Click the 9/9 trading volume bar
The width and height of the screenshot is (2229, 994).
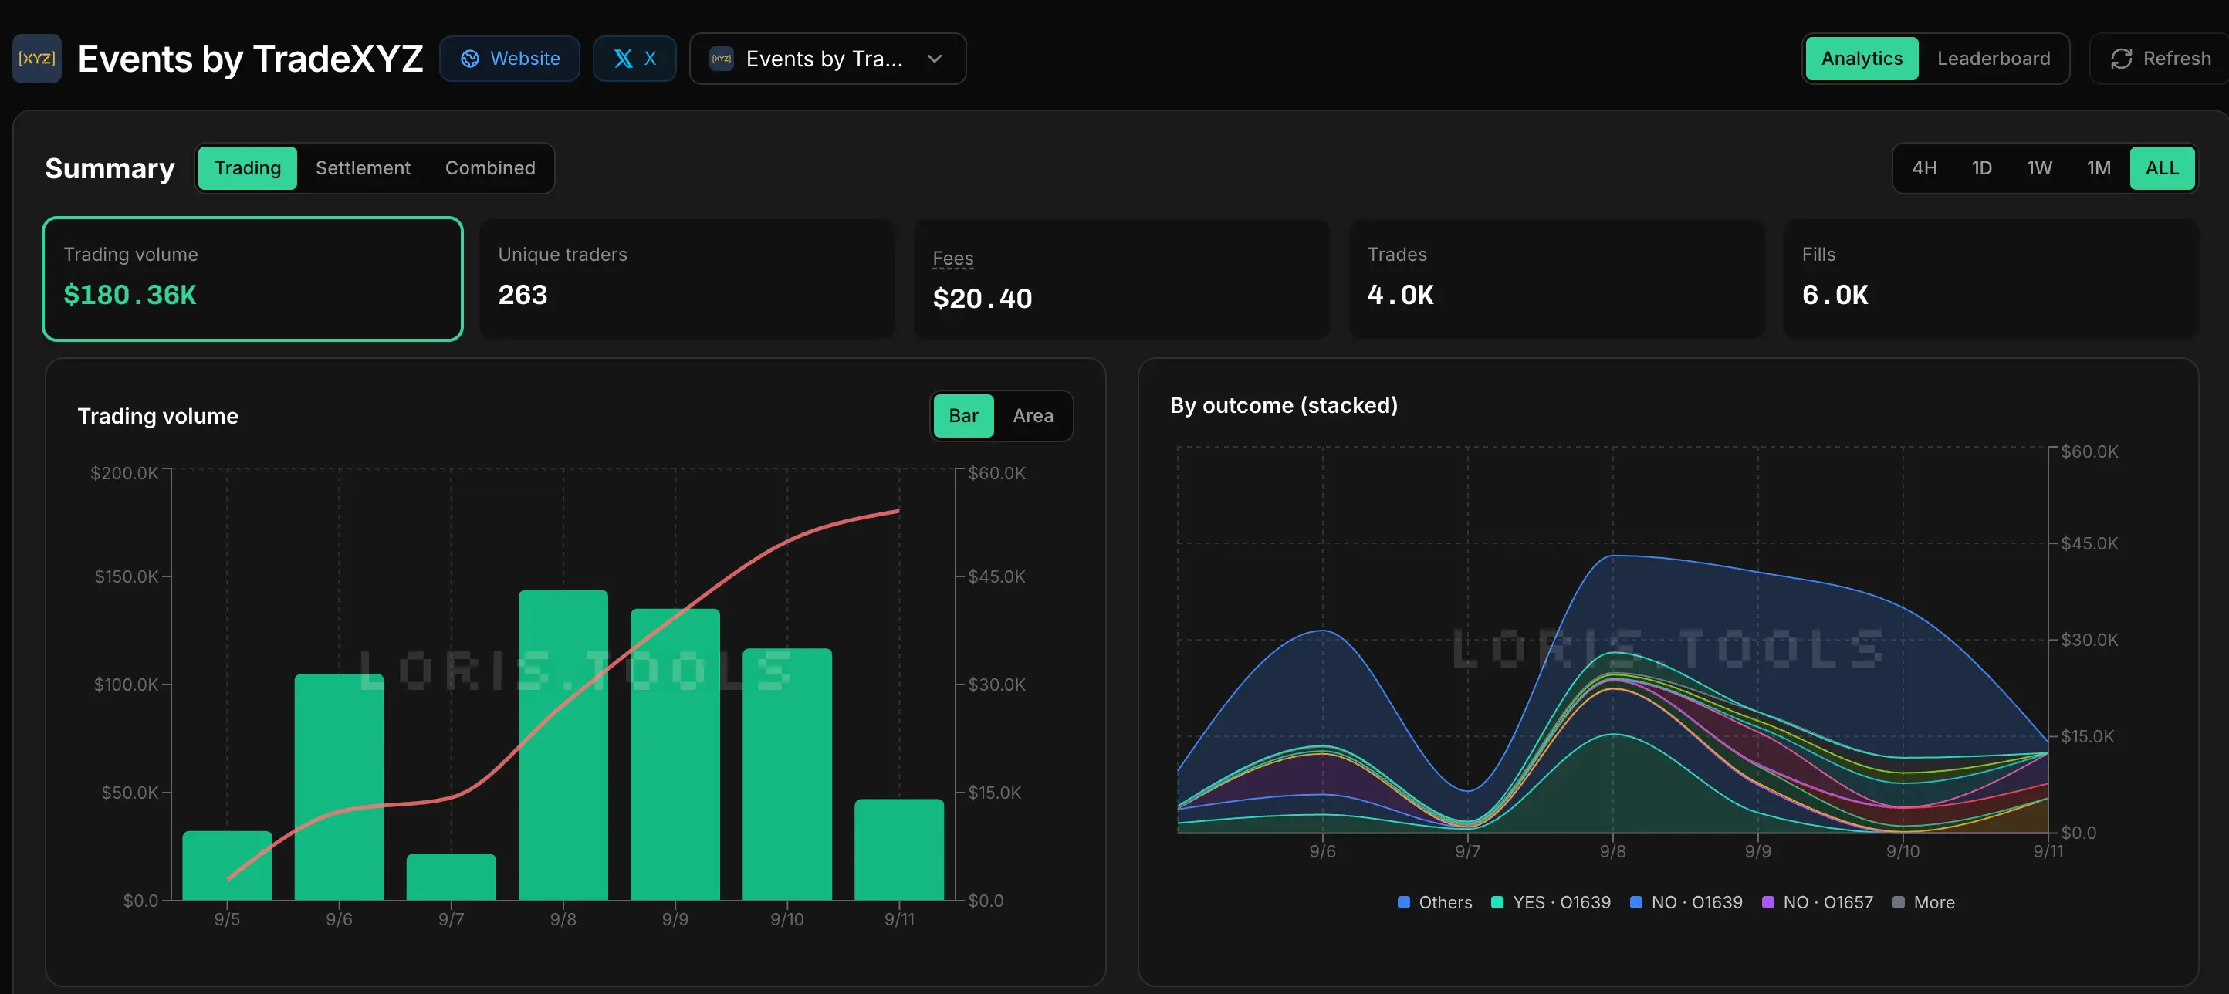point(675,754)
